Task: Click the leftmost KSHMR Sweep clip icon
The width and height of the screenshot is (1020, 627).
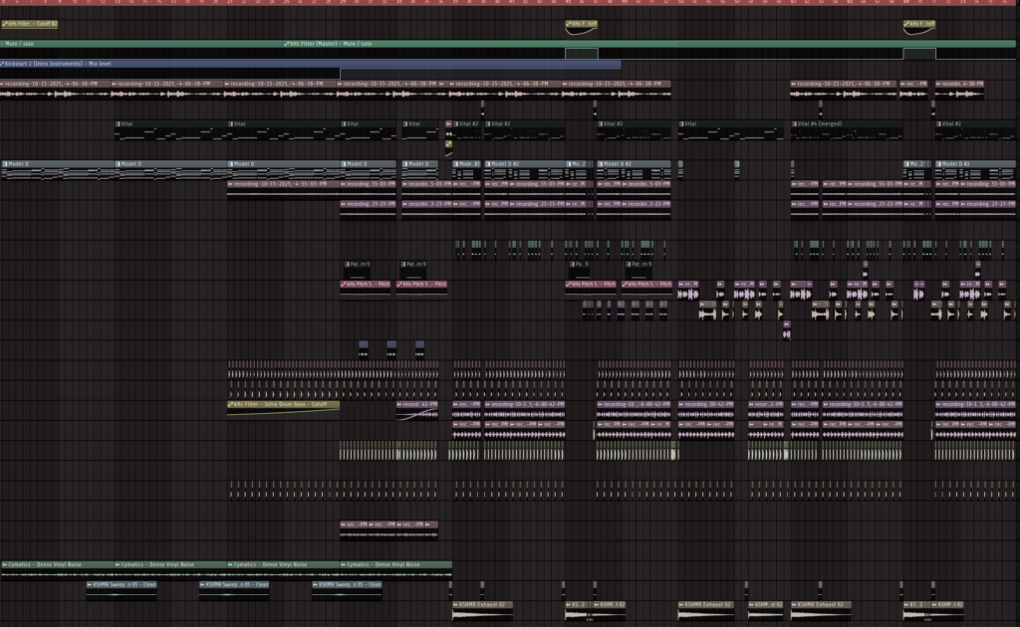Action: click(x=90, y=584)
